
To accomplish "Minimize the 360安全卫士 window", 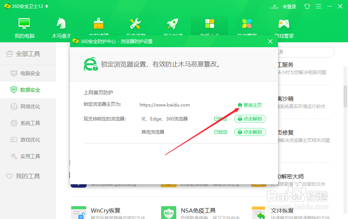I will click(329, 6).
